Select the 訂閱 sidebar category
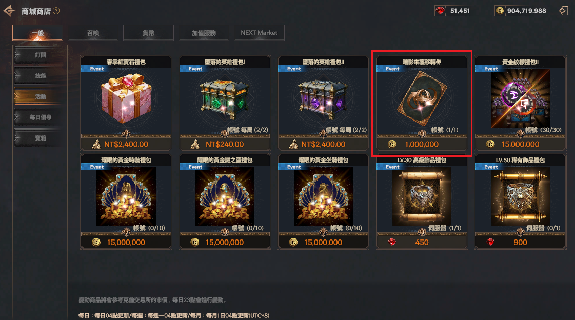The height and width of the screenshot is (320, 575). [x=41, y=55]
